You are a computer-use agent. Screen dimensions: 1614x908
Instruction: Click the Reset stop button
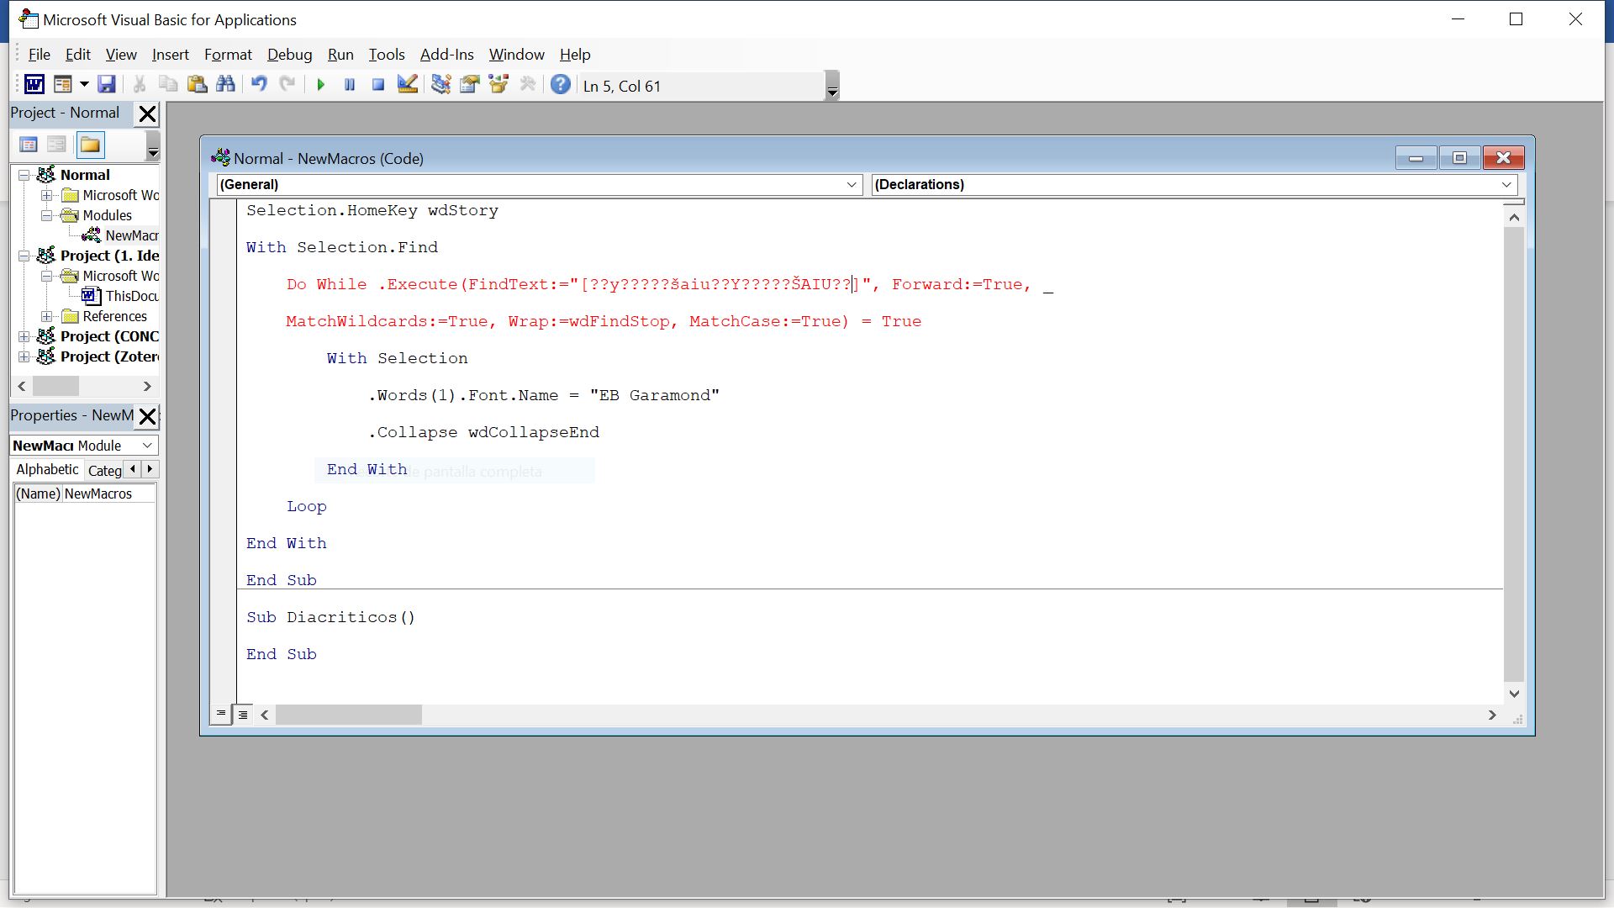pos(378,85)
